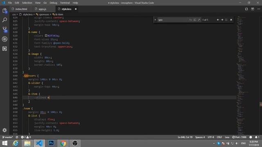Viewport: 262px width, 147px height.
Task: Click the master branch indicator
Action: [7, 137]
